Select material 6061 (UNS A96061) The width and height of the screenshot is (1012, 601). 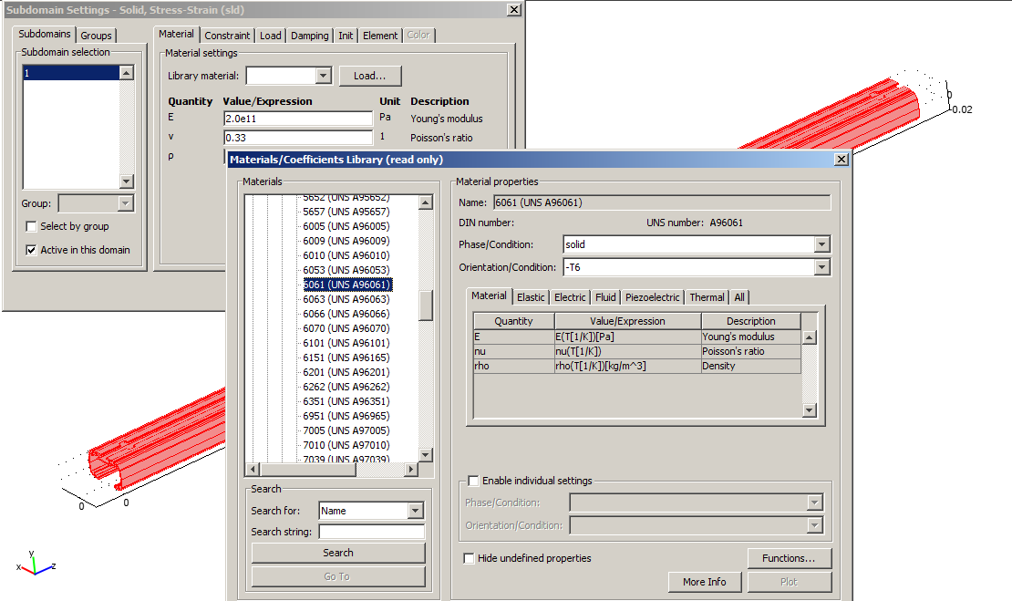click(x=347, y=285)
